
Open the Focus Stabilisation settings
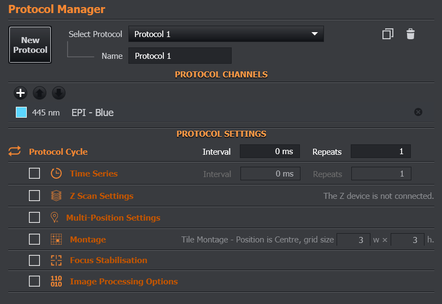pyautogui.click(x=108, y=260)
